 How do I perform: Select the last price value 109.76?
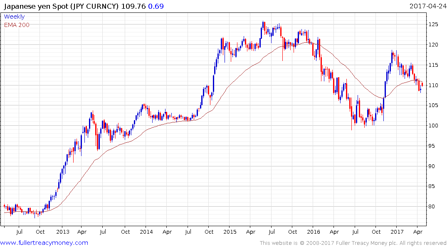(x=133, y=6)
